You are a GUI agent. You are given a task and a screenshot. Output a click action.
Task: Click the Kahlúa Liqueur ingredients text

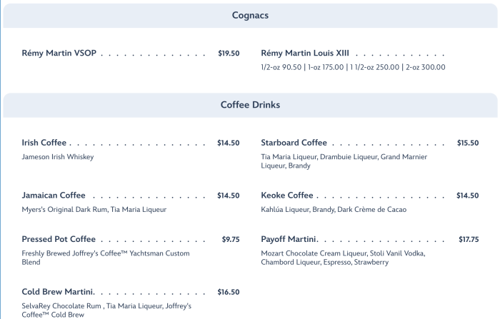coord(334,209)
